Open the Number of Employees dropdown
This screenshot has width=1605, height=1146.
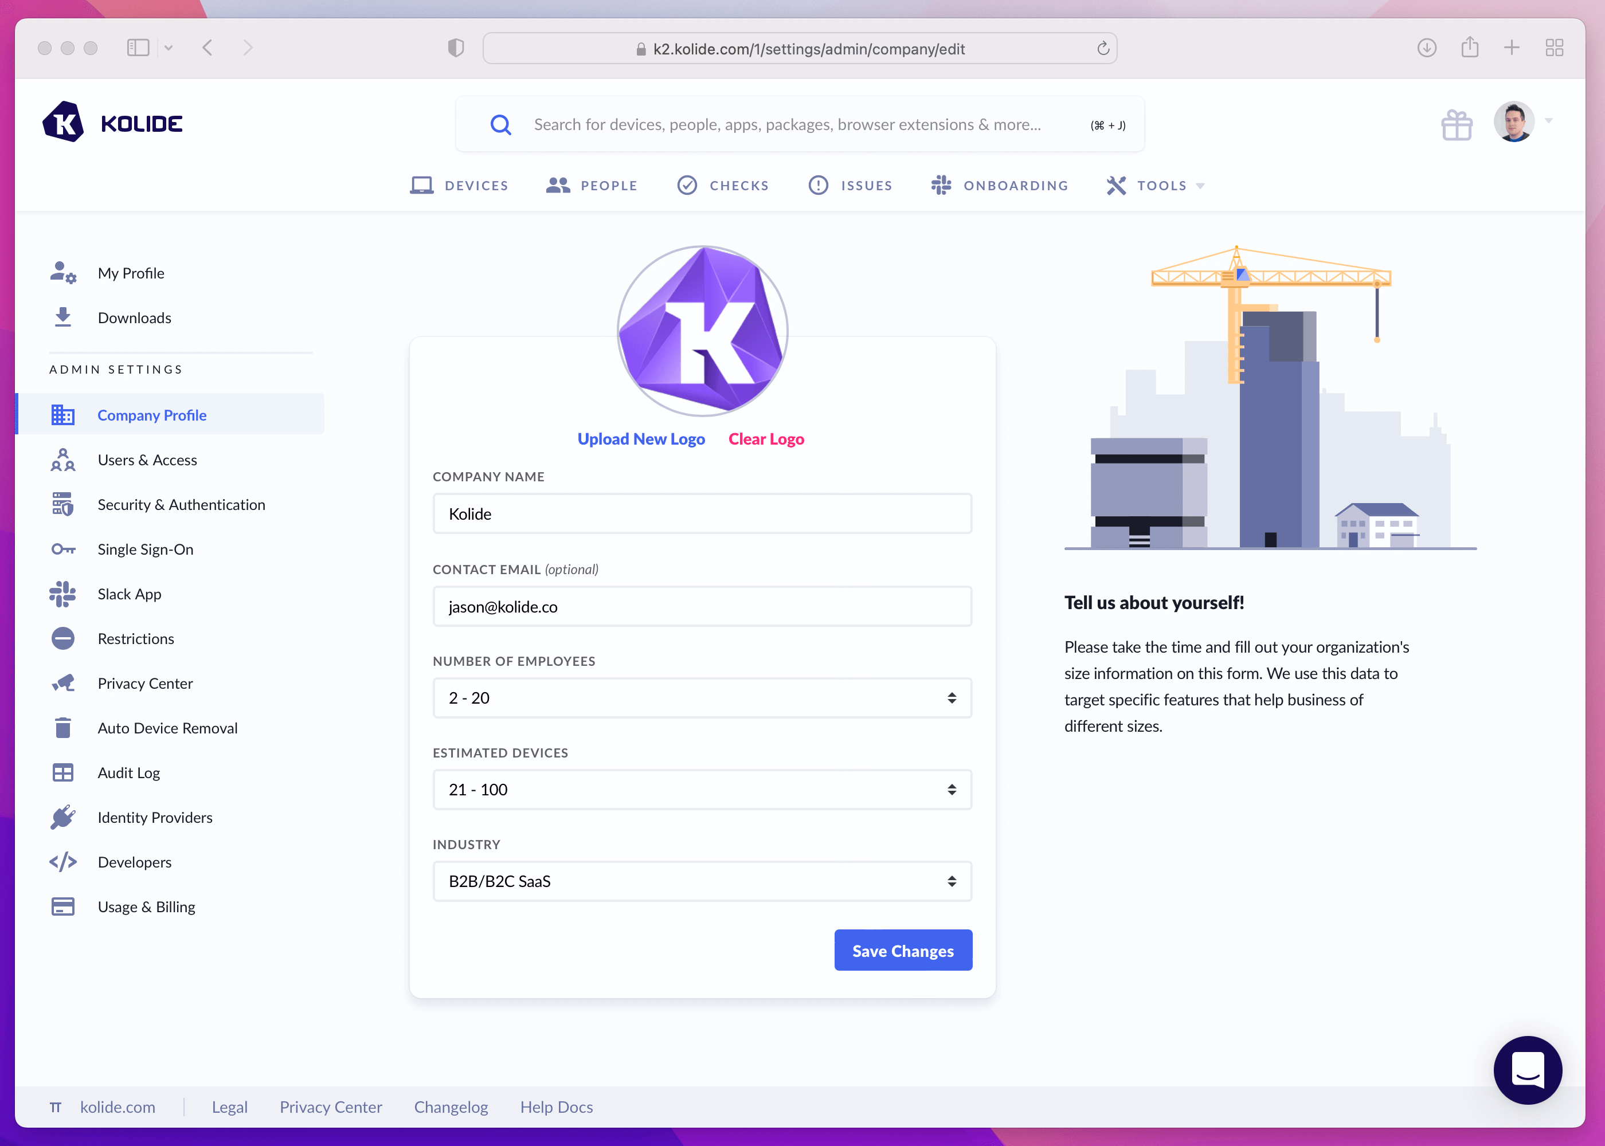point(702,698)
